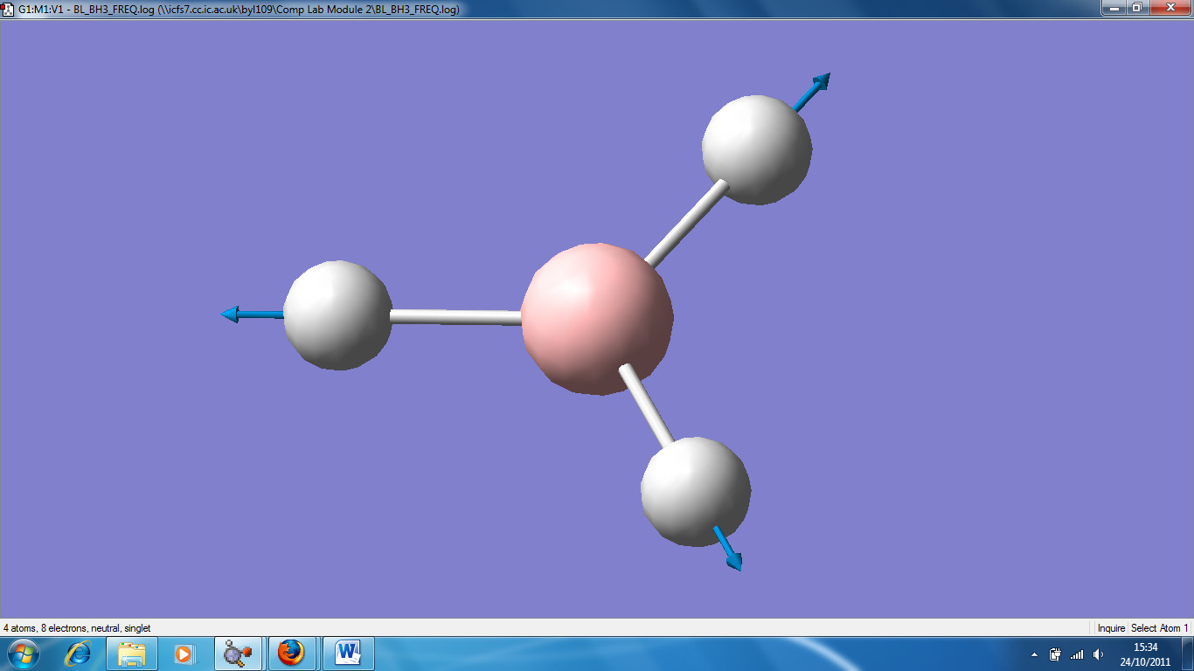Click the Select Atom 1 status field

pos(1160,628)
